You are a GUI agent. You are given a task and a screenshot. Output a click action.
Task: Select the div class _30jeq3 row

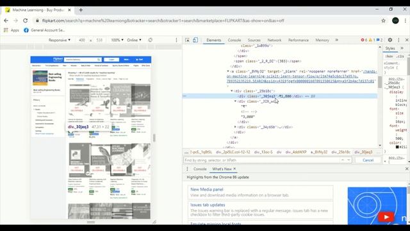[x=280, y=96]
